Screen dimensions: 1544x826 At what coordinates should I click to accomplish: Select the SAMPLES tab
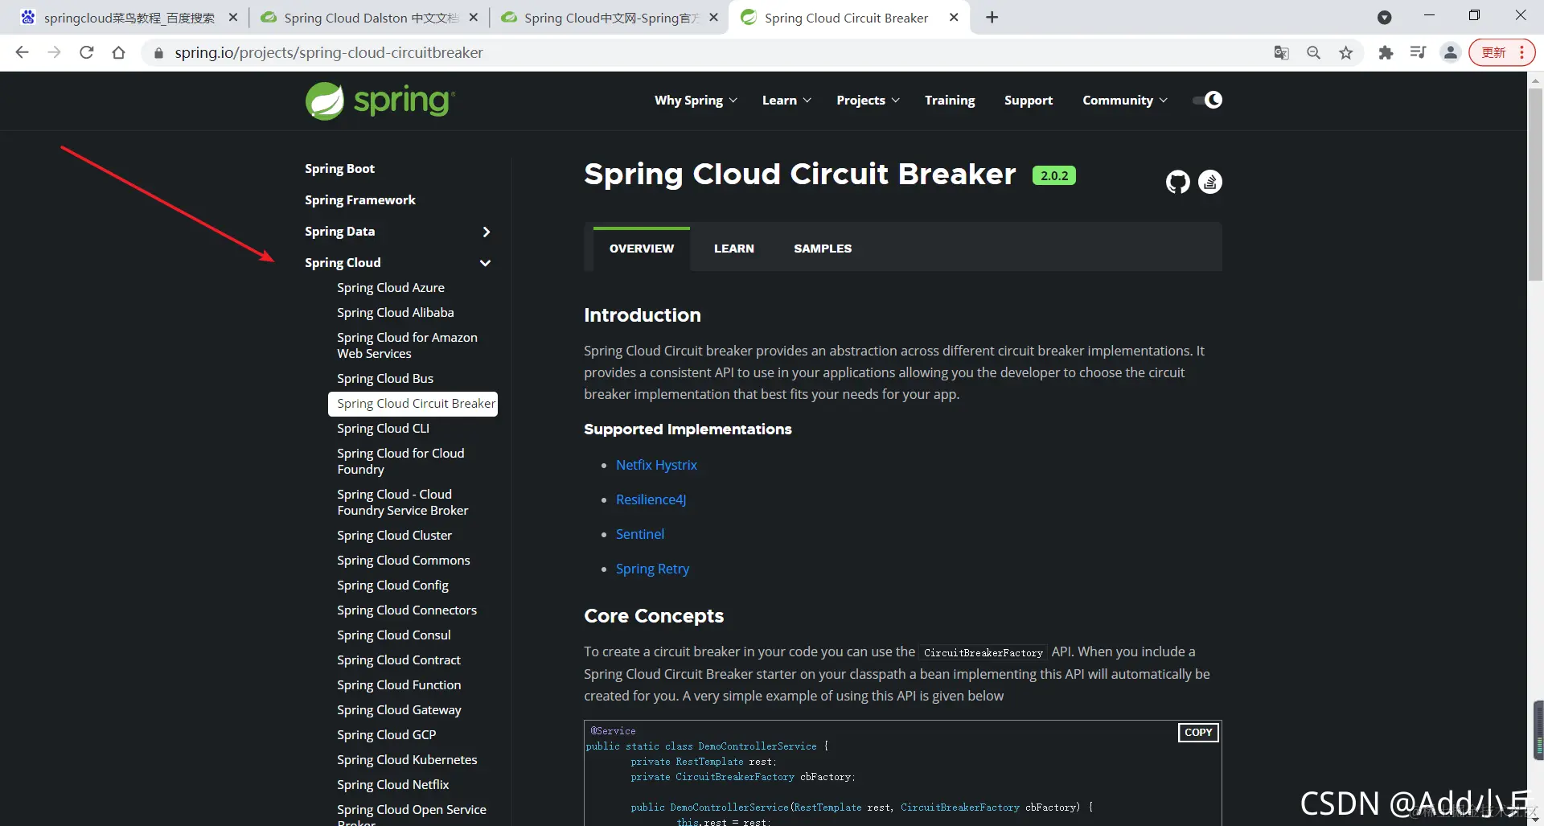click(823, 249)
